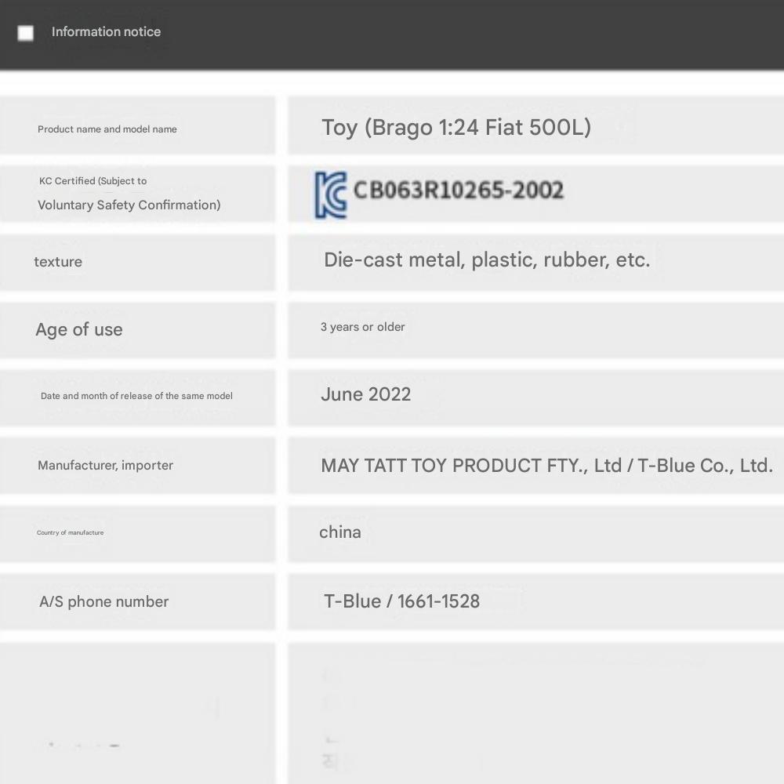Click the blue KC certification logo

click(x=331, y=195)
